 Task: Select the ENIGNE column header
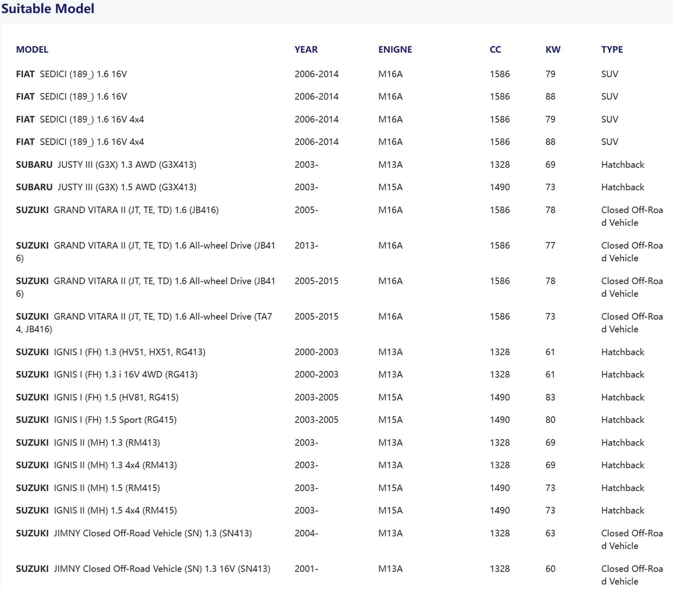[x=395, y=50]
